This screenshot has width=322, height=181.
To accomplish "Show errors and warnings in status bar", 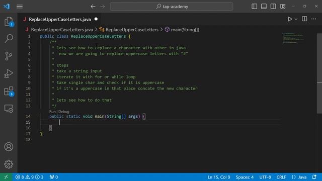I will [x=29, y=177].
